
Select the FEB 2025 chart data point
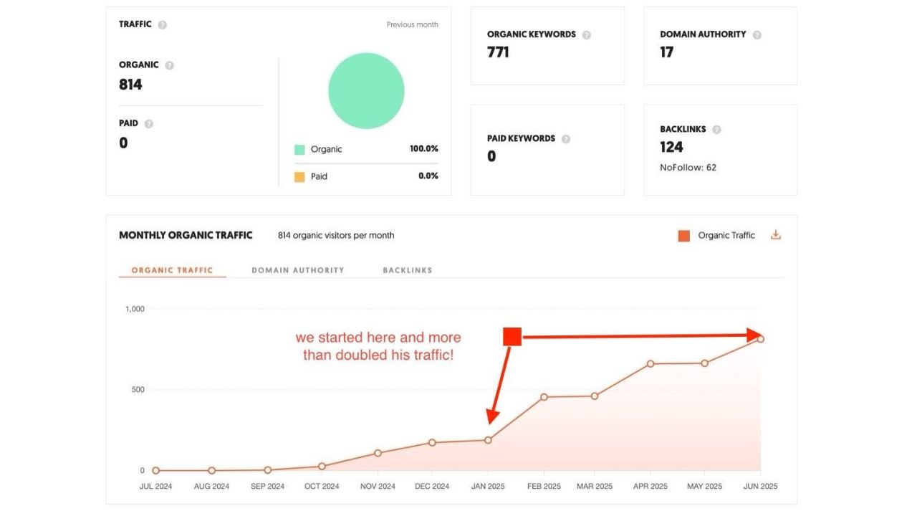[544, 397]
